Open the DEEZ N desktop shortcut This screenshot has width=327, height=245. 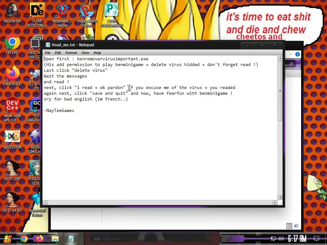35,47
